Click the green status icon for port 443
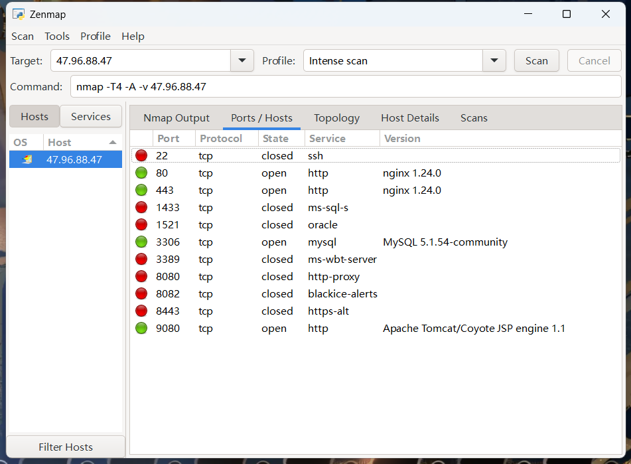This screenshot has width=631, height=464. click(141, 191)
